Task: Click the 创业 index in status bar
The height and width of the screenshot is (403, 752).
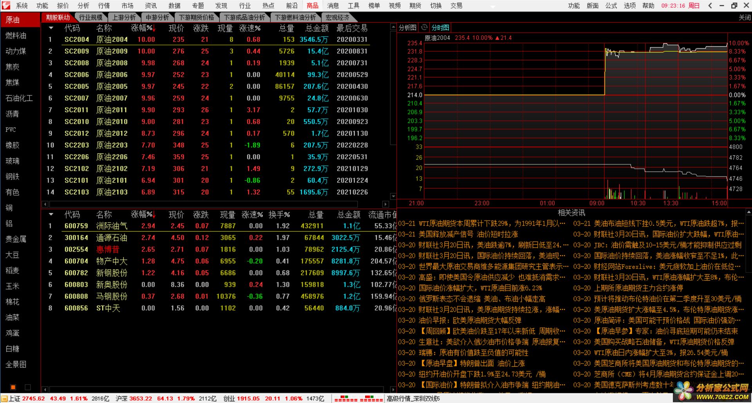Action: pos(274,399)
